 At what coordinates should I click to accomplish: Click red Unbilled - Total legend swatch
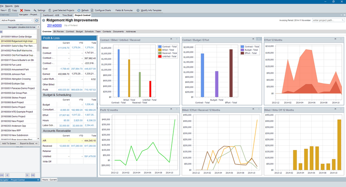pyautogui.click(x=160, y=56)
